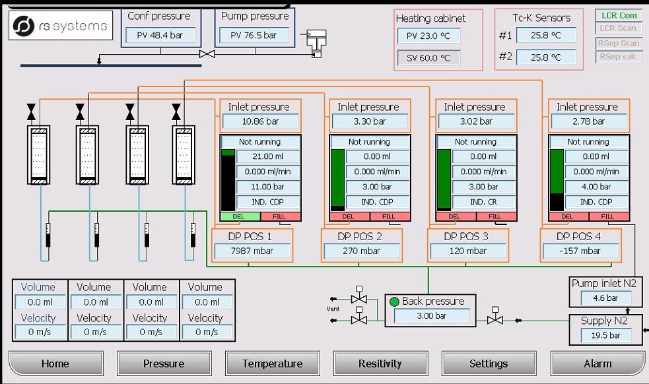
Task: Toggle DEL on the 3.02 bar pump
Action: pyautogui.click(x=456, y=216)
